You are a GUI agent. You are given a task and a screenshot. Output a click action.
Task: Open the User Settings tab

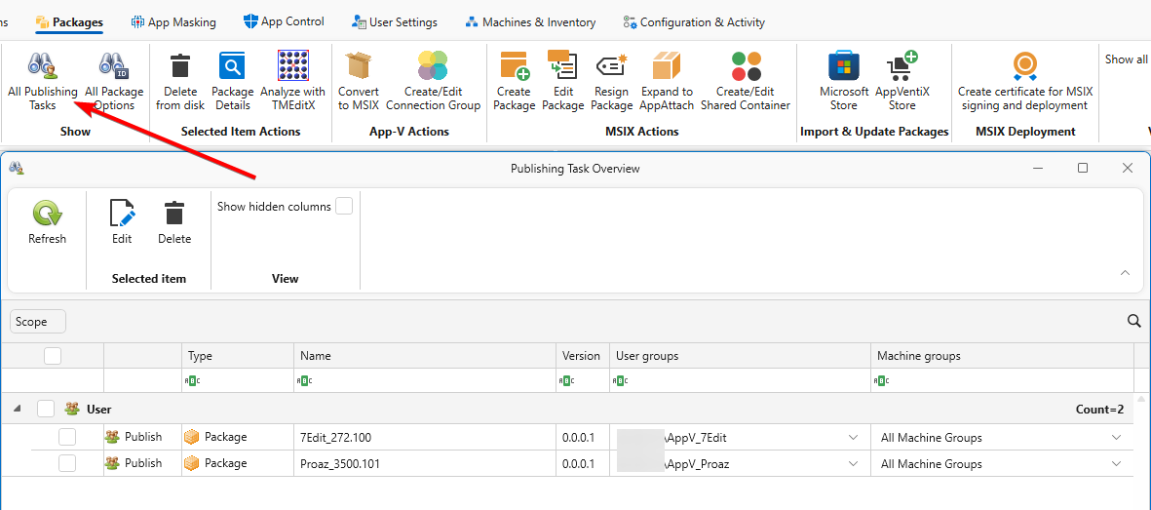click(x=394, y=22)
